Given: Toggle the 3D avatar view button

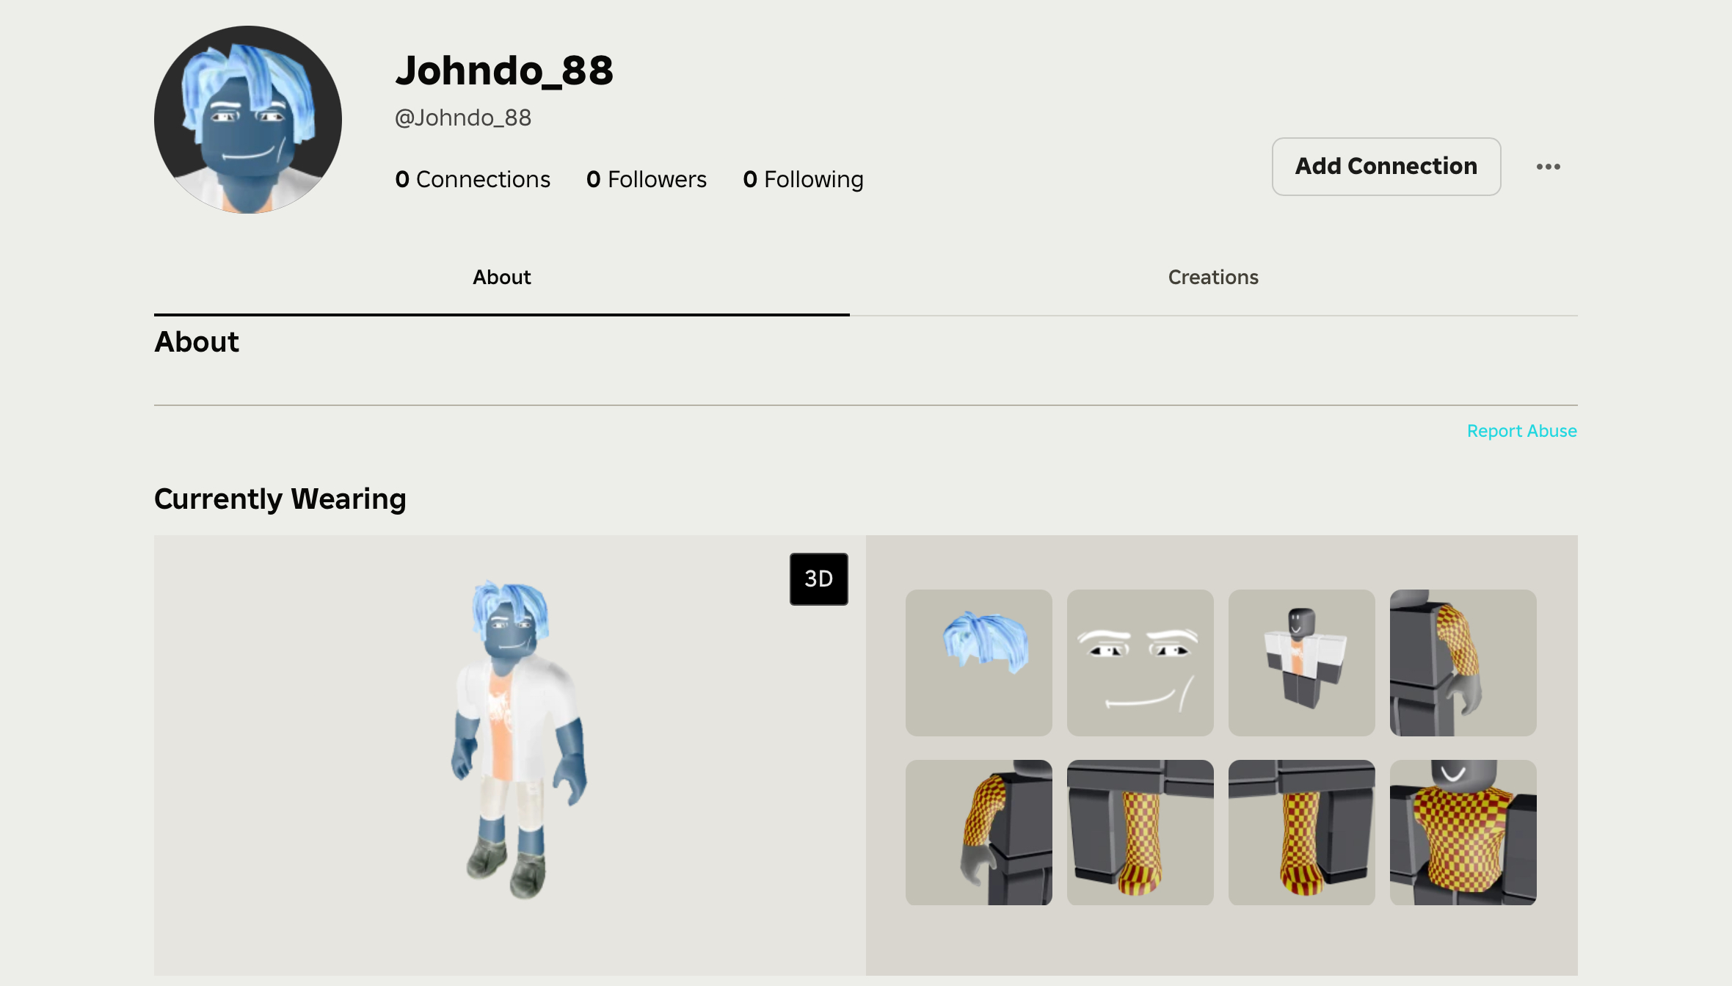Looking at the screenshot, I should (x=818, y=579).
